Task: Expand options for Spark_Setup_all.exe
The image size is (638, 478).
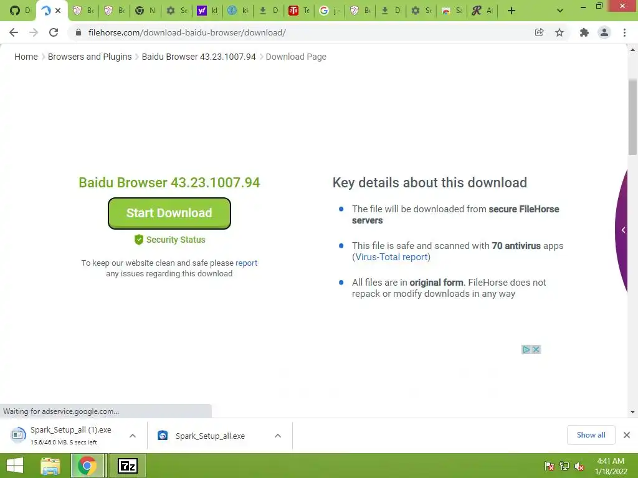Action: point(278,436)
